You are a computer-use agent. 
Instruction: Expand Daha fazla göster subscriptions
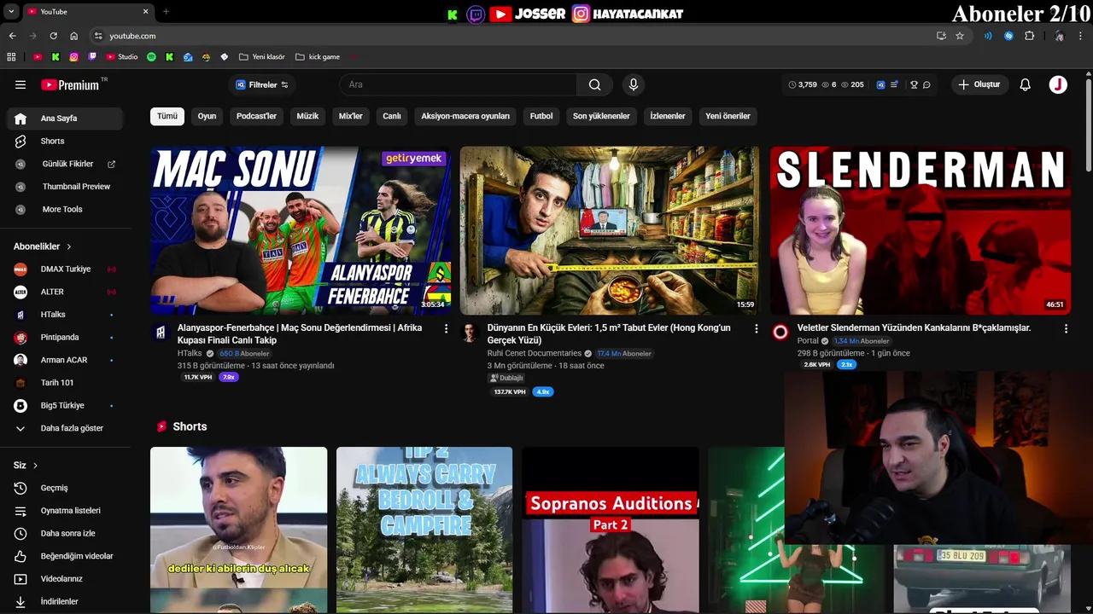click(65, 428)
